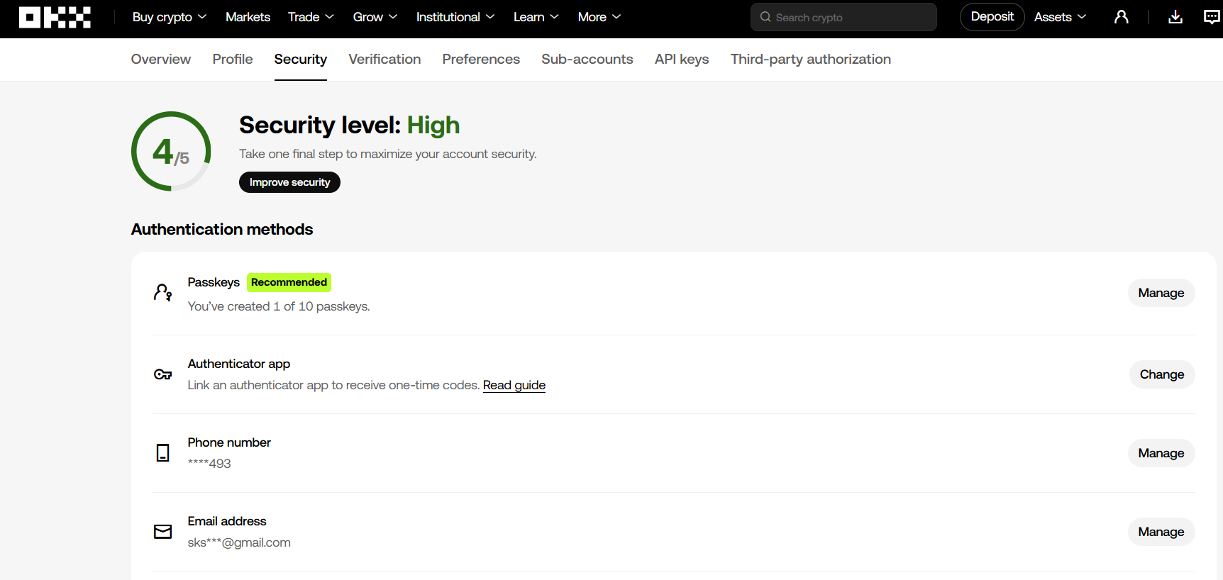
Task: Open the Trade dropdown menu
Action: [310, 17]
